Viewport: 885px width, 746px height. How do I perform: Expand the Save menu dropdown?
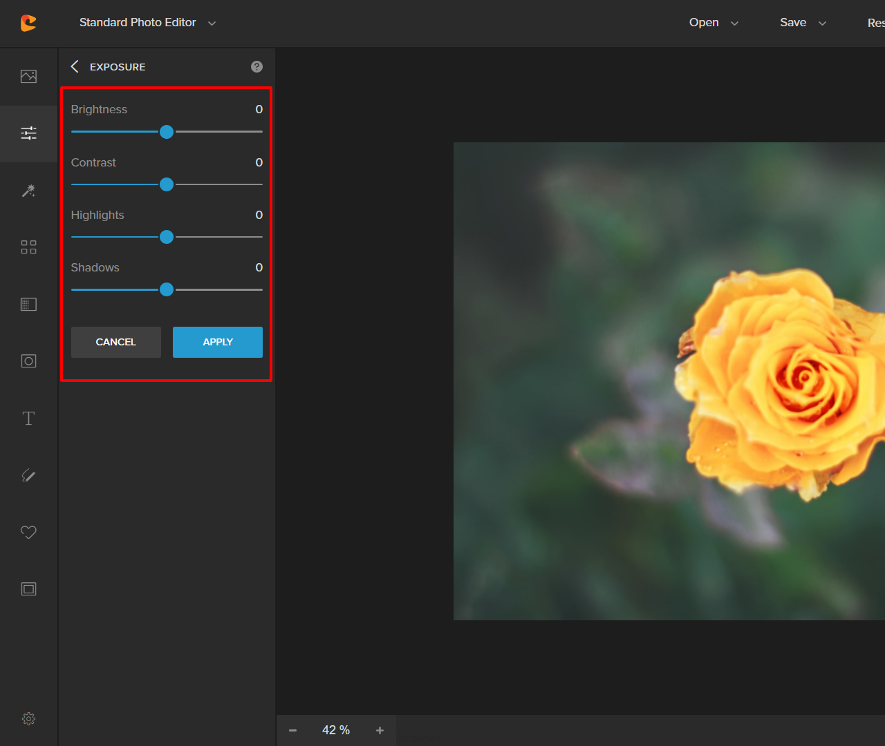[803, 23]
